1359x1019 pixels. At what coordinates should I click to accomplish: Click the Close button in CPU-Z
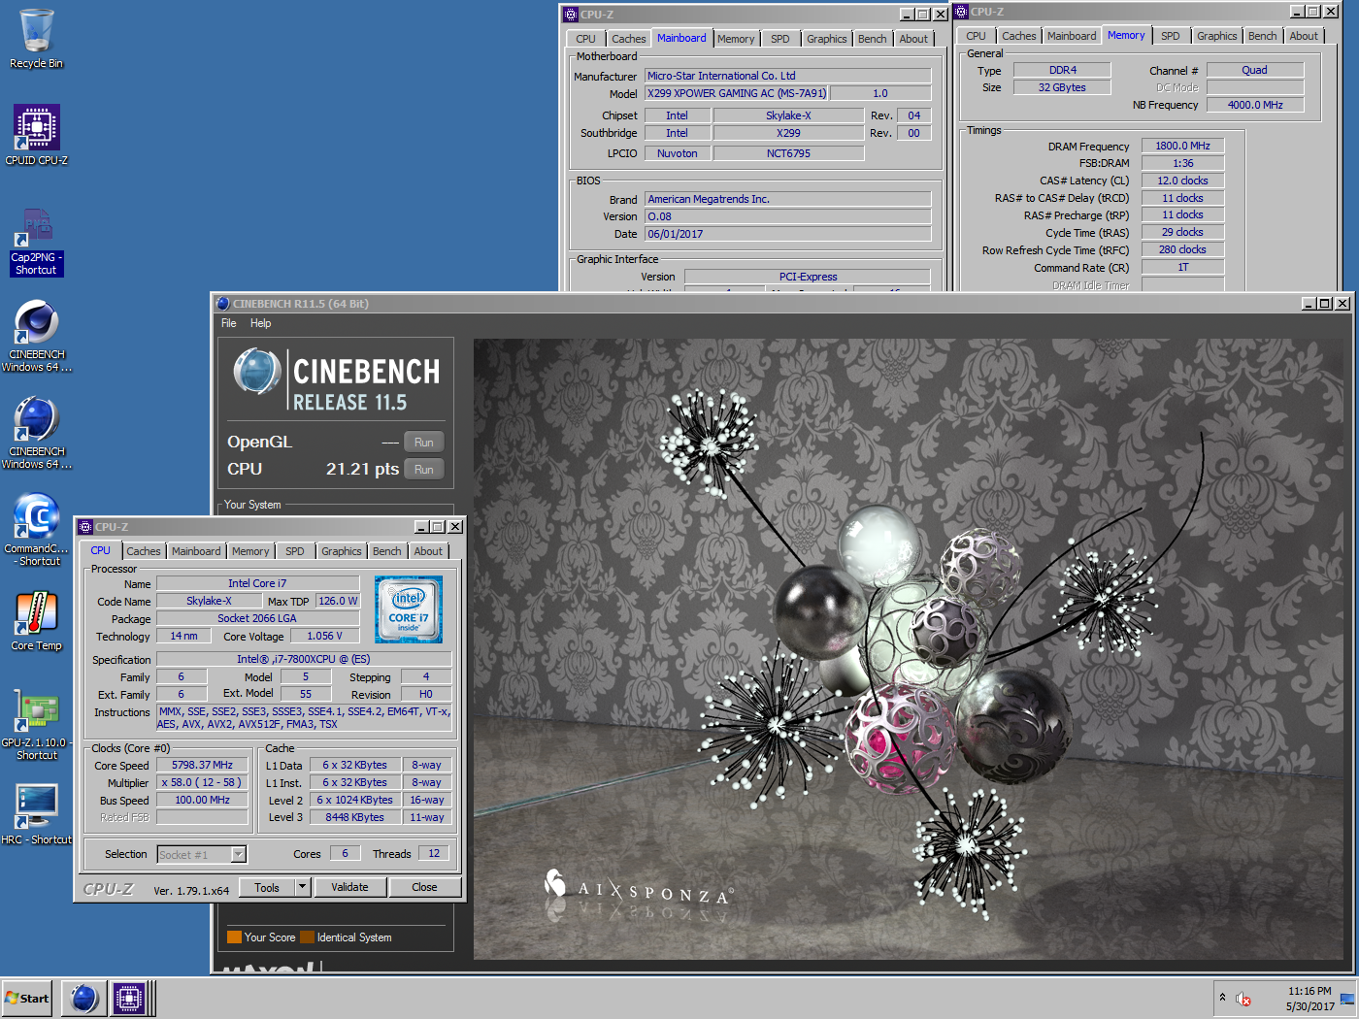point(424,887)
